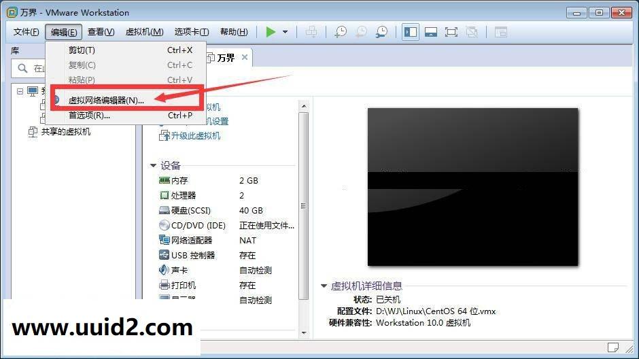The height and width of the screenshot is (359, 639).
Task: Click the processor icon
Action: (x=165, y=195)
